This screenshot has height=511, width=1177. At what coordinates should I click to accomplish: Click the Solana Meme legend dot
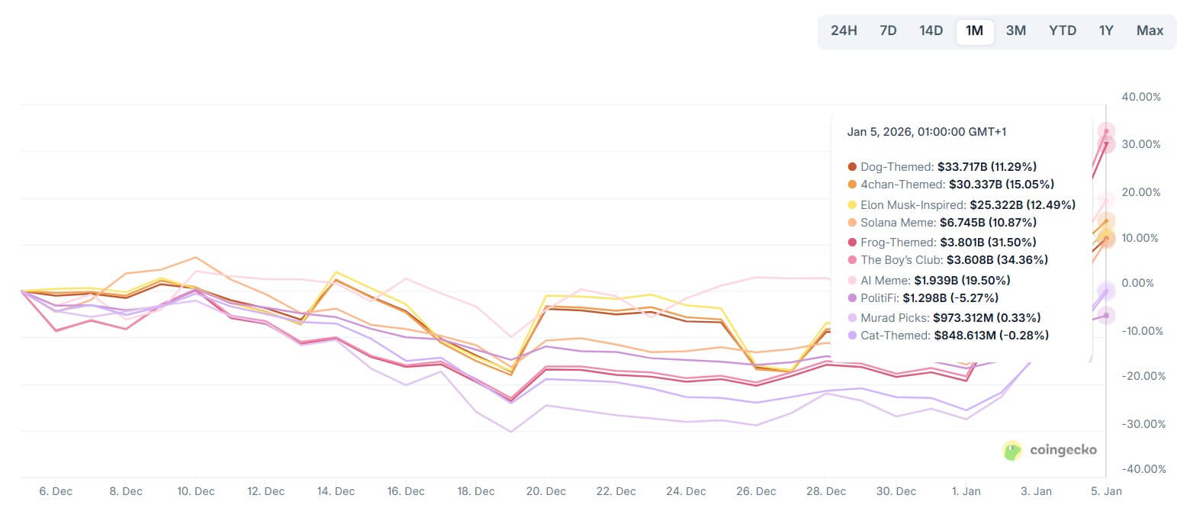click(x=852, y=223)
